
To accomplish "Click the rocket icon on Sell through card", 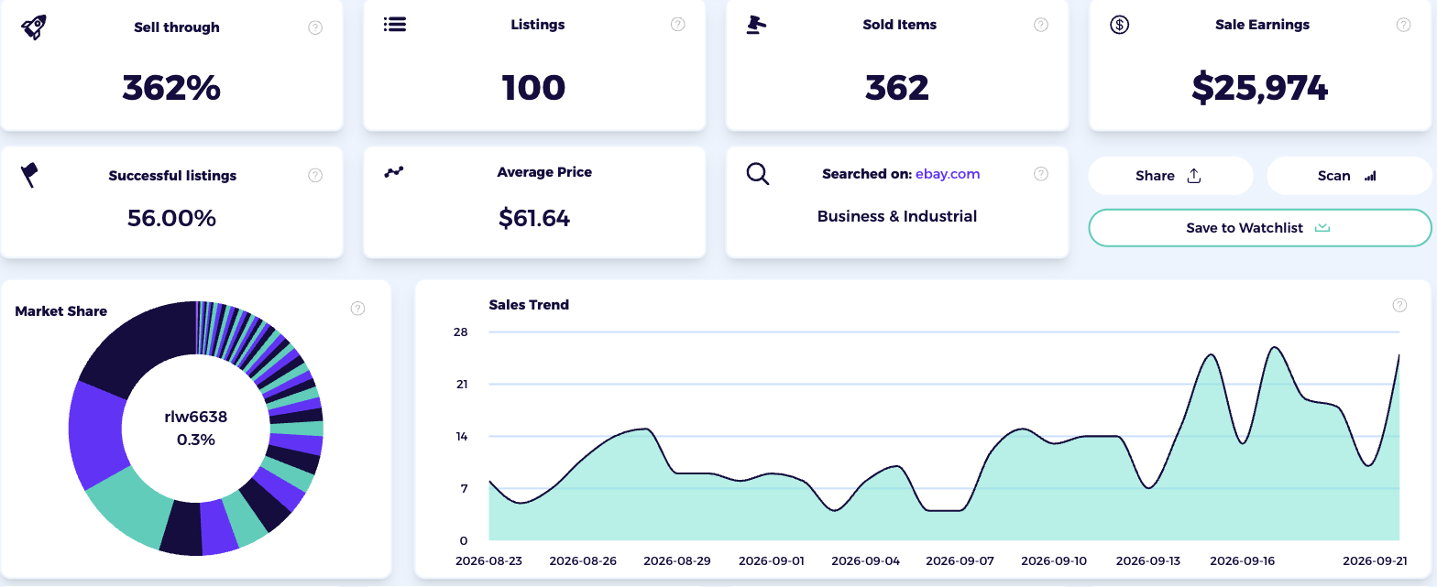I will click(x=33, y=27).
